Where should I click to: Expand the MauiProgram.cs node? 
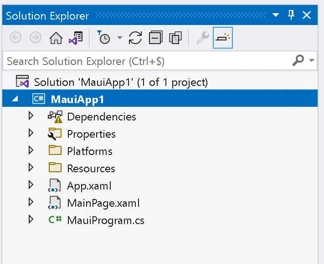[x=31, y=219]
